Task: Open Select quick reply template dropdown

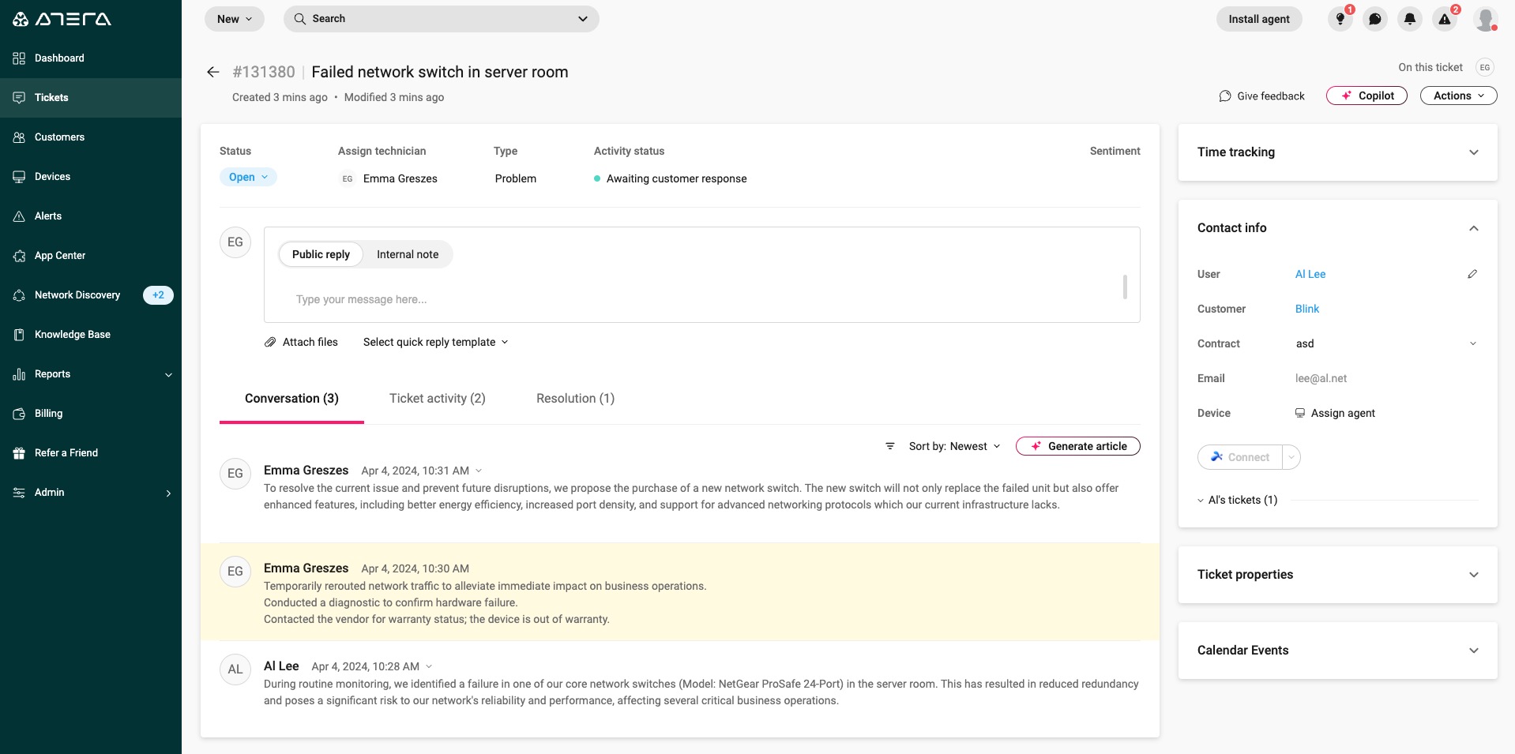Action: click(436, 342)
